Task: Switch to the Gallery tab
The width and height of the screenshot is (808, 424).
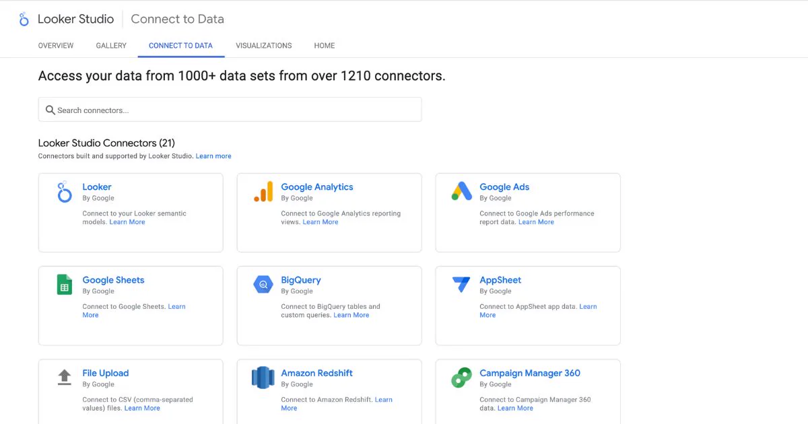Action: [x=111, y=46]
